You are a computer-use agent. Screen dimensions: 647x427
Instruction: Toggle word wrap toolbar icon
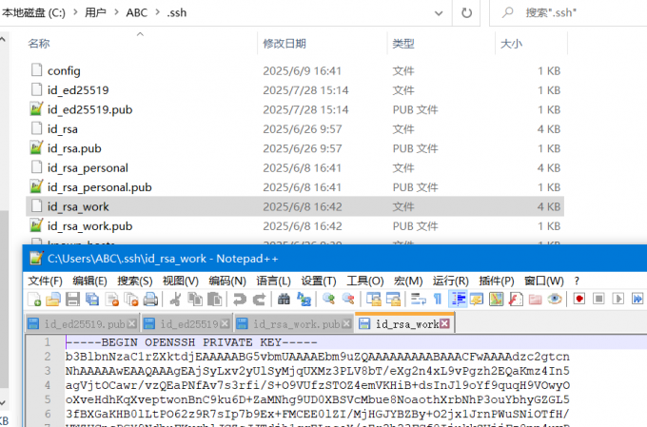pyautogui.click(x=419, y=300)
